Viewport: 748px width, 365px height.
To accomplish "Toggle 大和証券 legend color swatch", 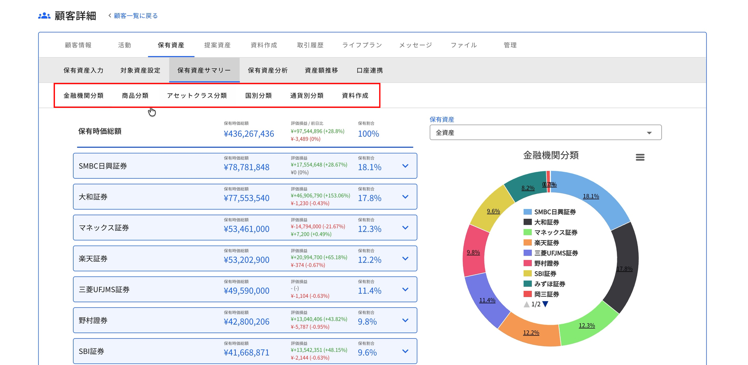I will point(528,222).
